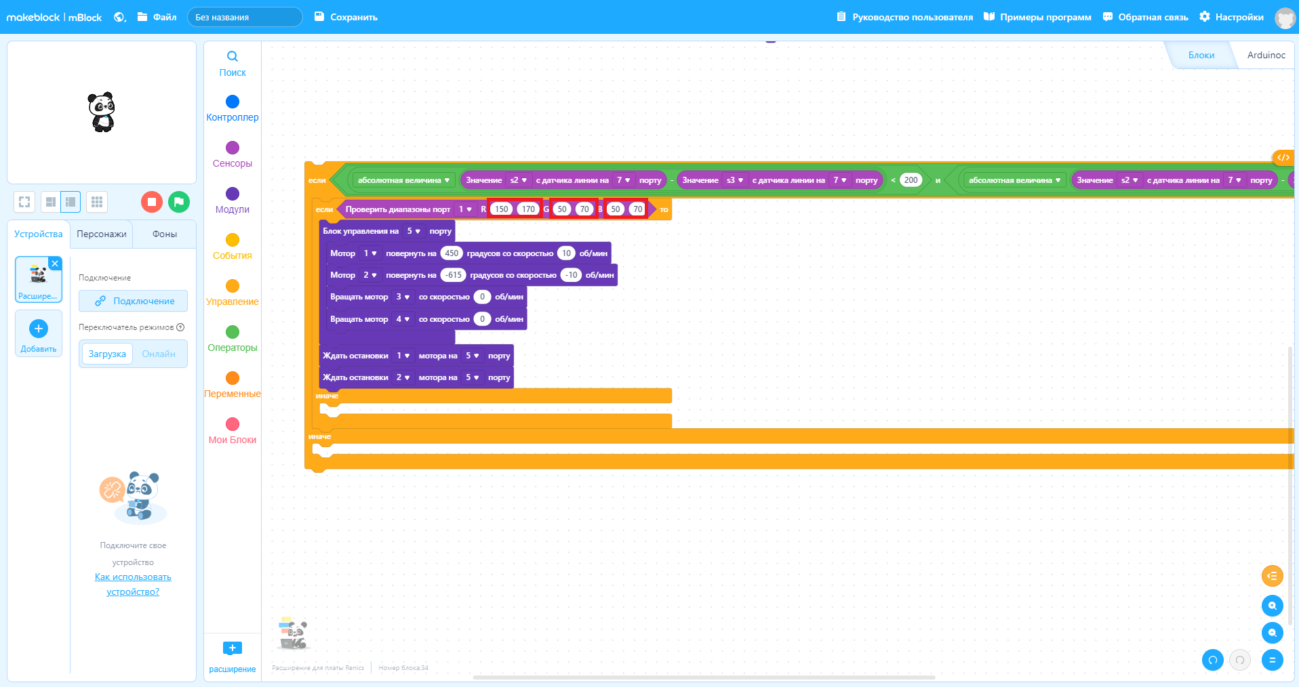Click the Подключение connect button

pos(133,301)
